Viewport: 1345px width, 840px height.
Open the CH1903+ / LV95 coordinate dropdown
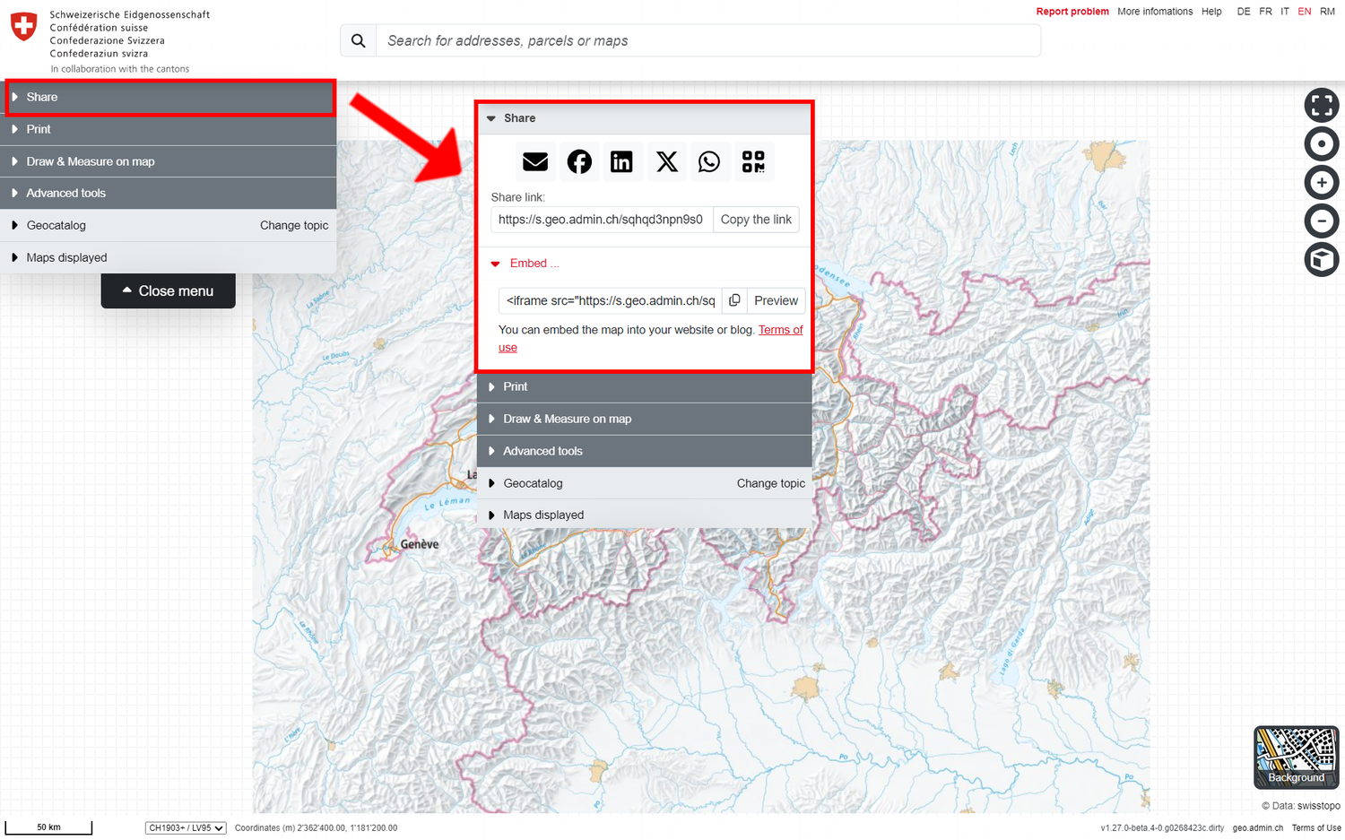[x=186, y=828]
